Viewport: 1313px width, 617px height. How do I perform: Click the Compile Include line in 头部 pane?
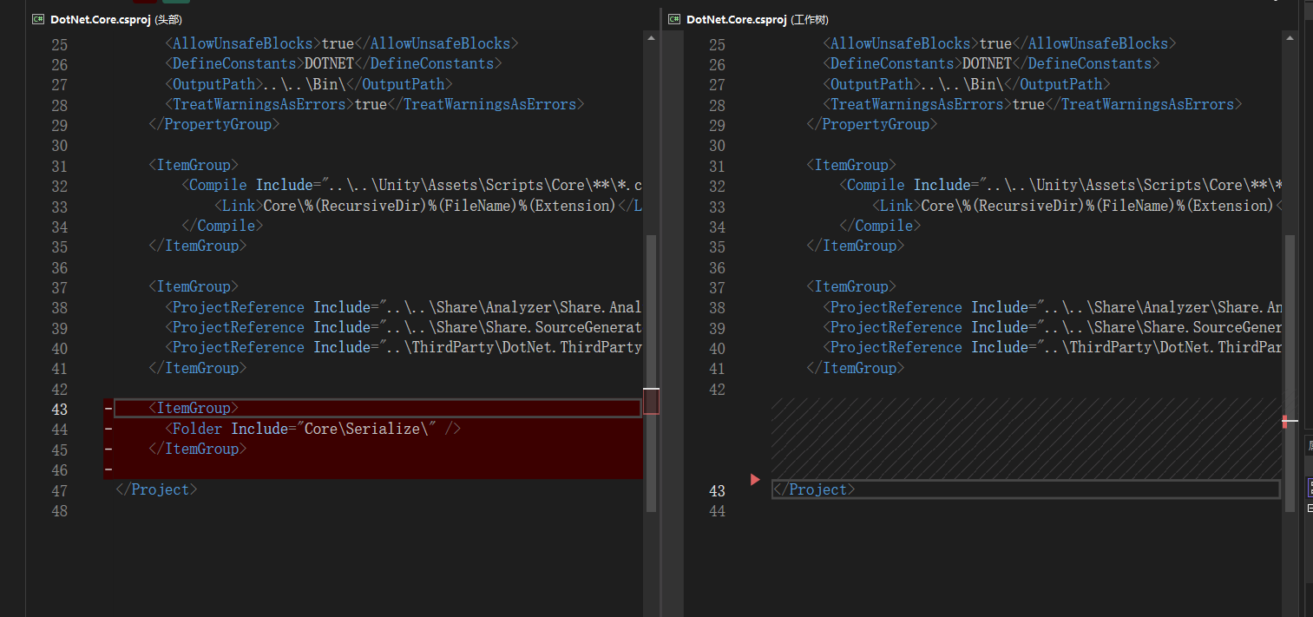coord(412,185)
